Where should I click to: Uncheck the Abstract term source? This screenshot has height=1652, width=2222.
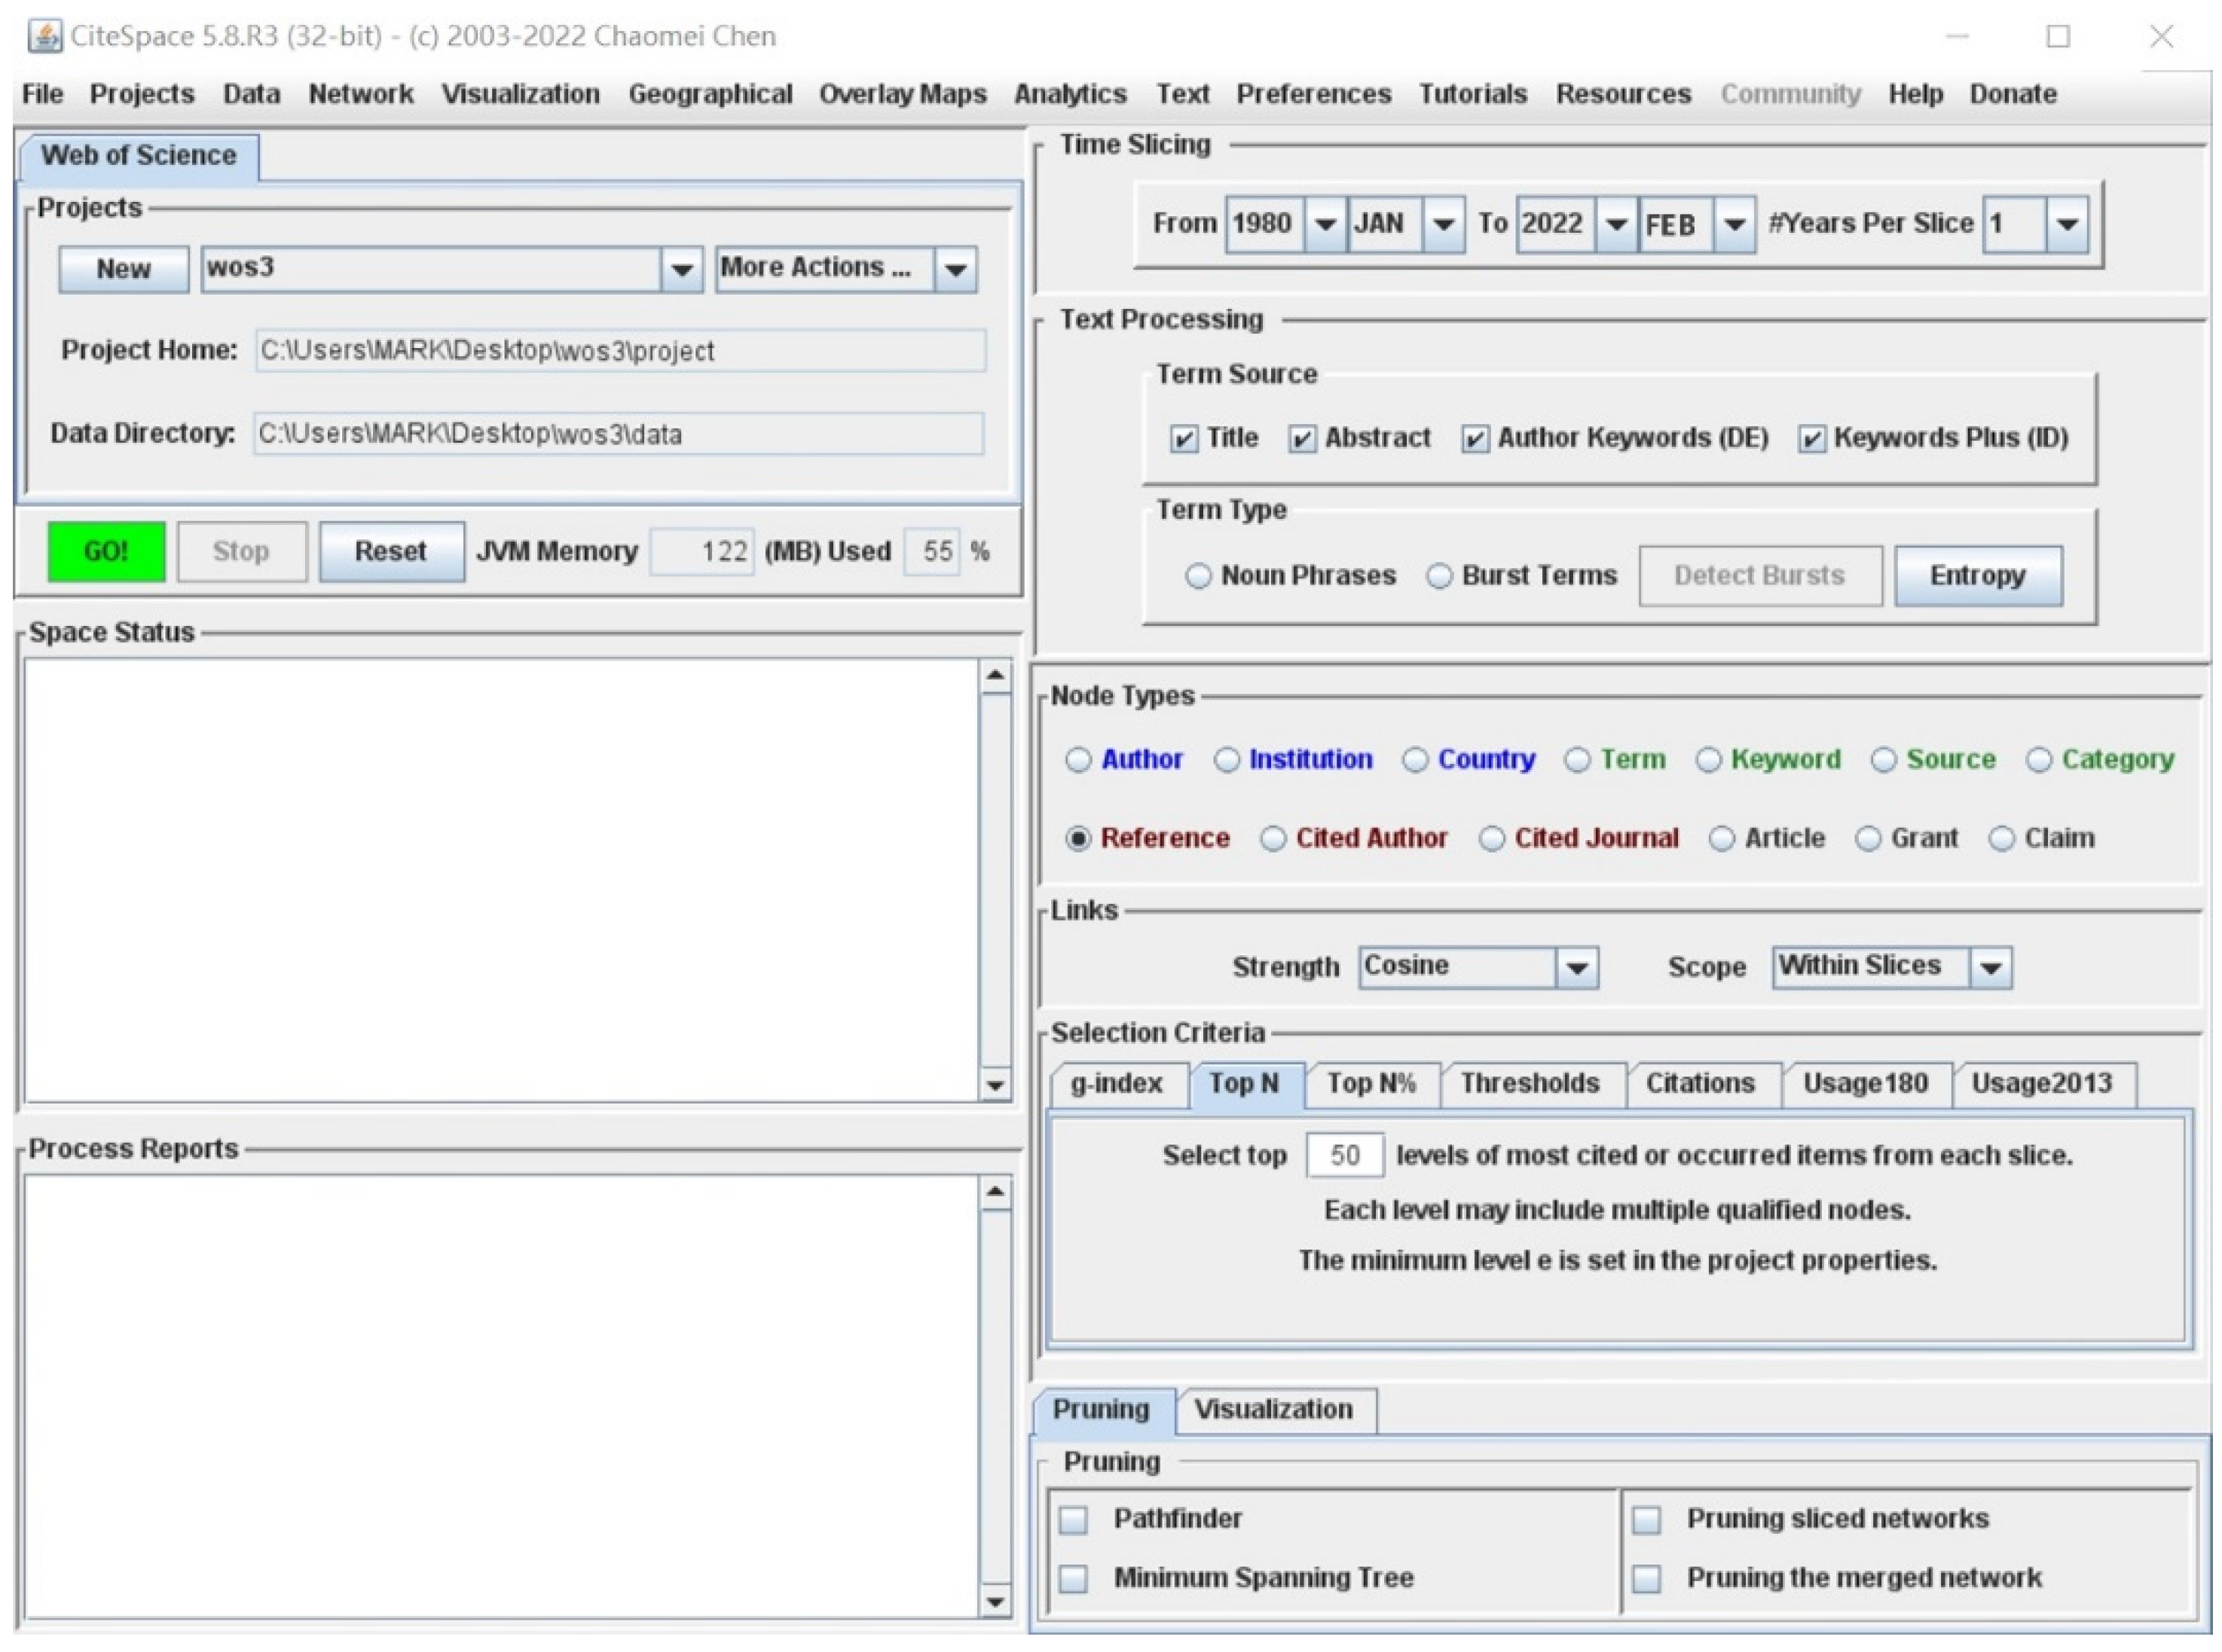click(1302, 439)
